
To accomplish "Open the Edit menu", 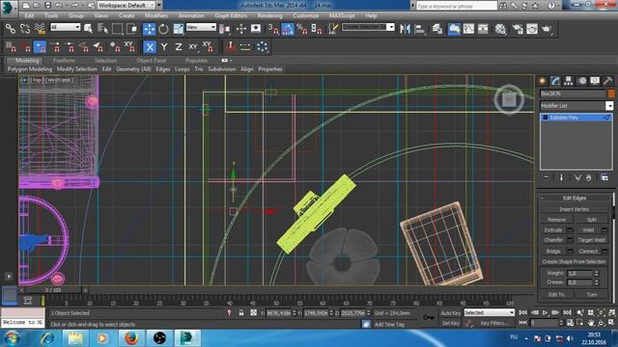I will [30, 15].
